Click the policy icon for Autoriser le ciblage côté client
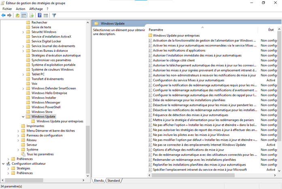The width and height of the screenshot is (282, 189). tap(150, 60)
